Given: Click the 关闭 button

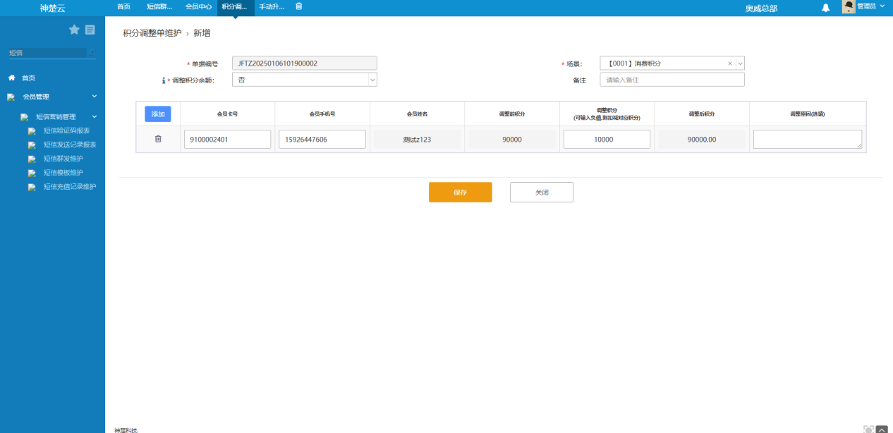Looking at the screenshot, I should pyautogui.click(x=542, y=192).
